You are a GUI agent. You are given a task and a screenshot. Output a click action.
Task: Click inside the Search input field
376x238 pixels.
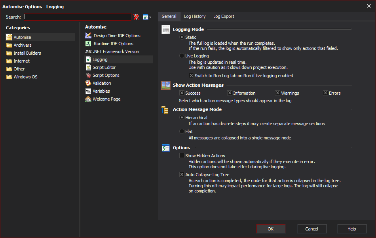78,17
